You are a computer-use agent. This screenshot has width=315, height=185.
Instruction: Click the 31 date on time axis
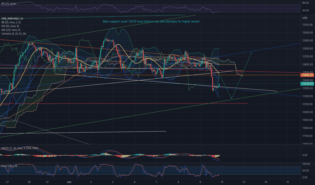(47, 182)
